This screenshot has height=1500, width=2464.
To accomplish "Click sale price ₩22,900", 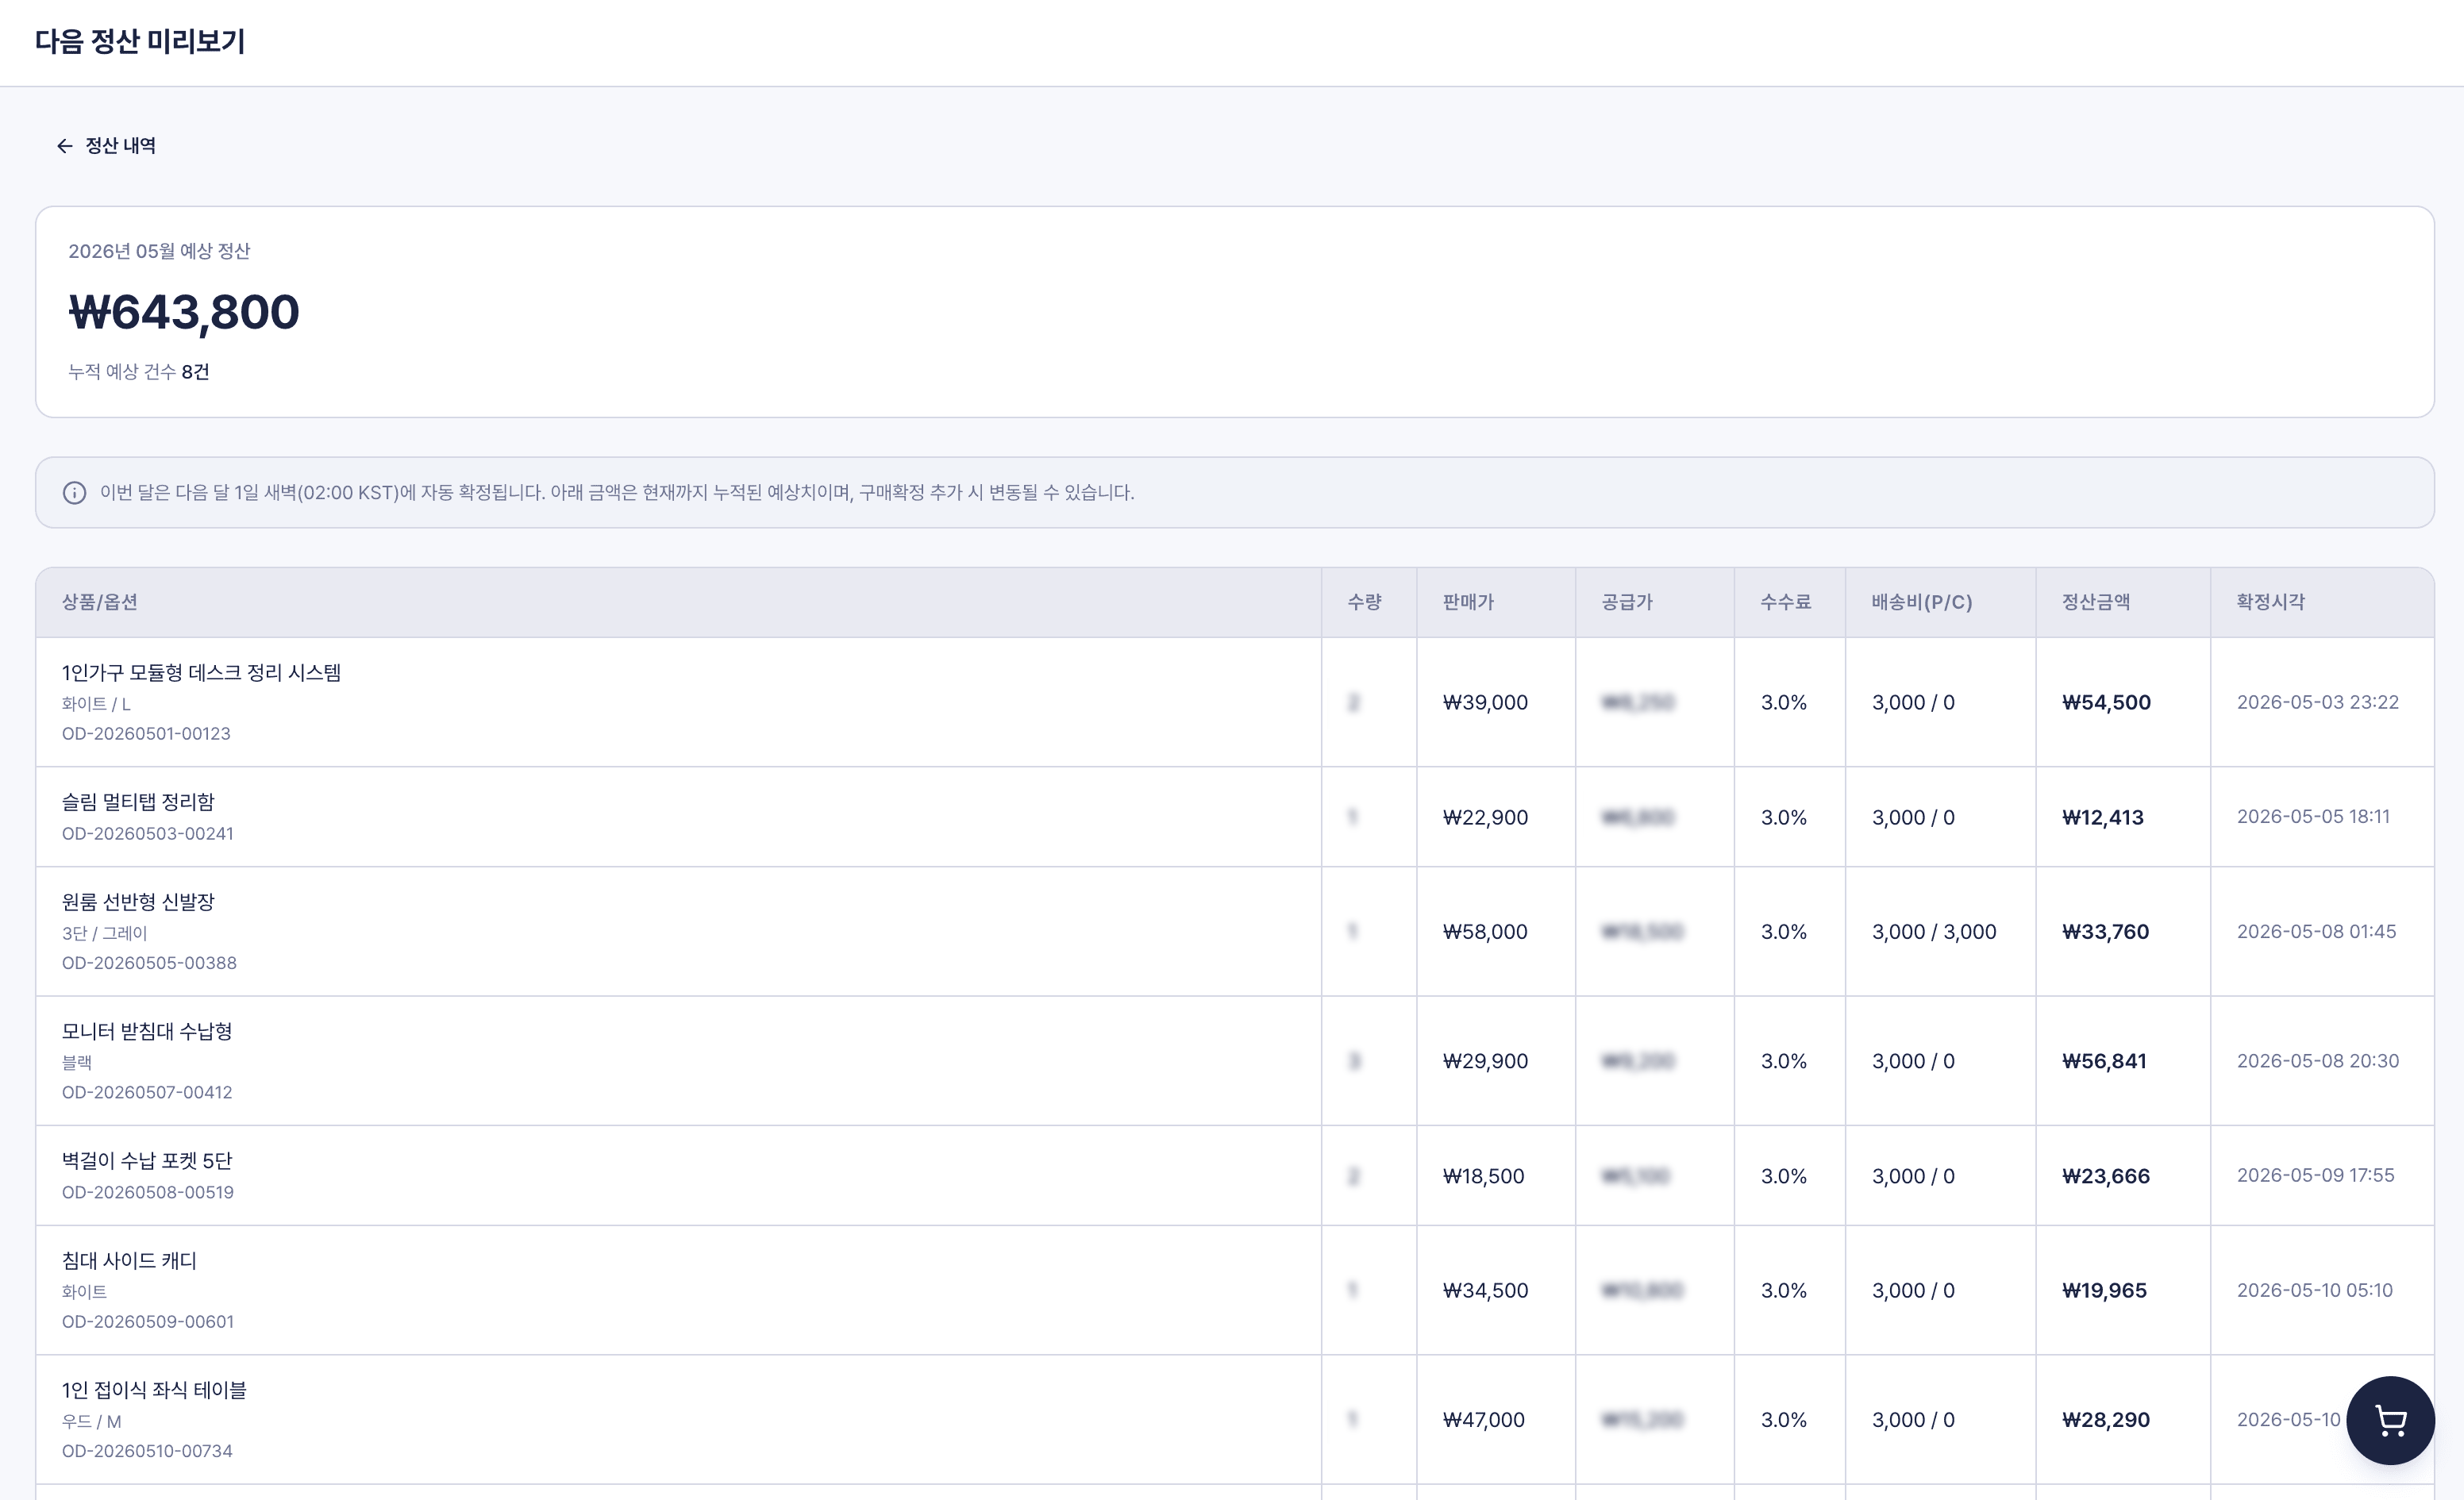I will point(1485,818).
